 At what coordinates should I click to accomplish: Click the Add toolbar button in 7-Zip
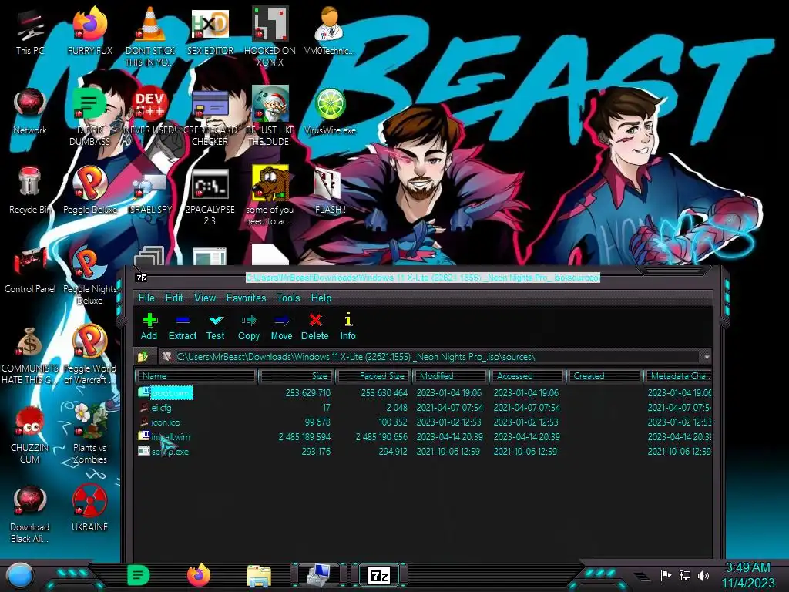click(149, 326)
